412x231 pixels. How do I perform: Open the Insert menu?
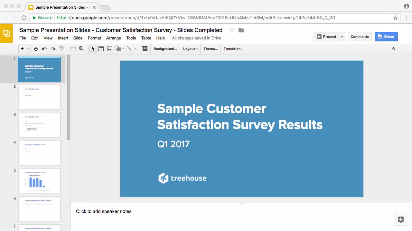coord(63,38)
